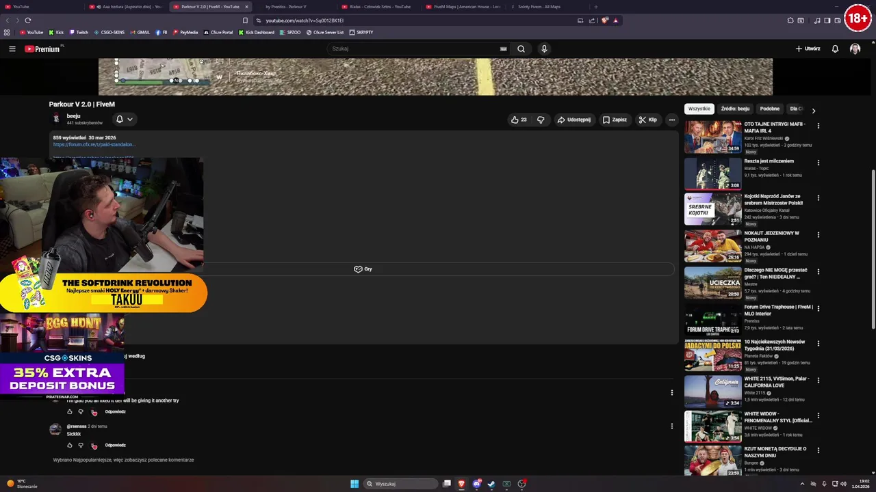876x492 pixels.
Task: Open Forum Drive Traphouse video thumbnail
Action: click(713, 320)
